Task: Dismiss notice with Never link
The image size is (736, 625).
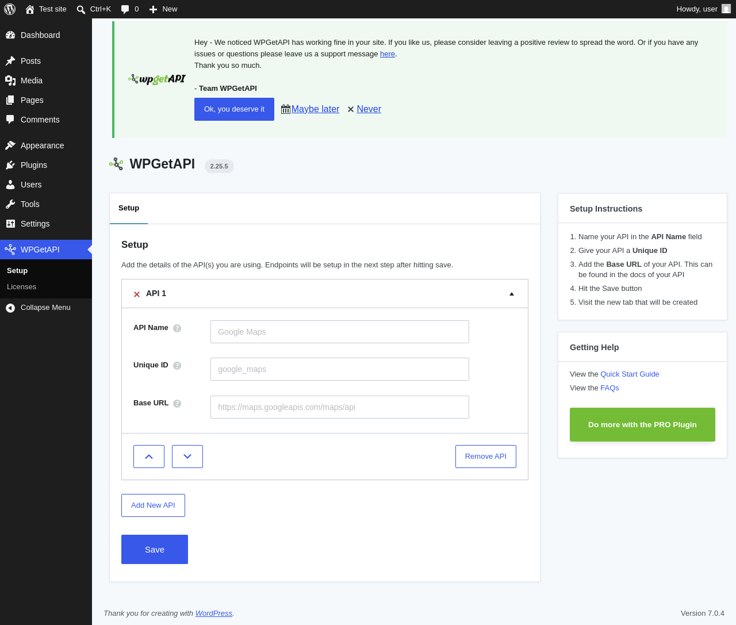Action: (369, 109)
